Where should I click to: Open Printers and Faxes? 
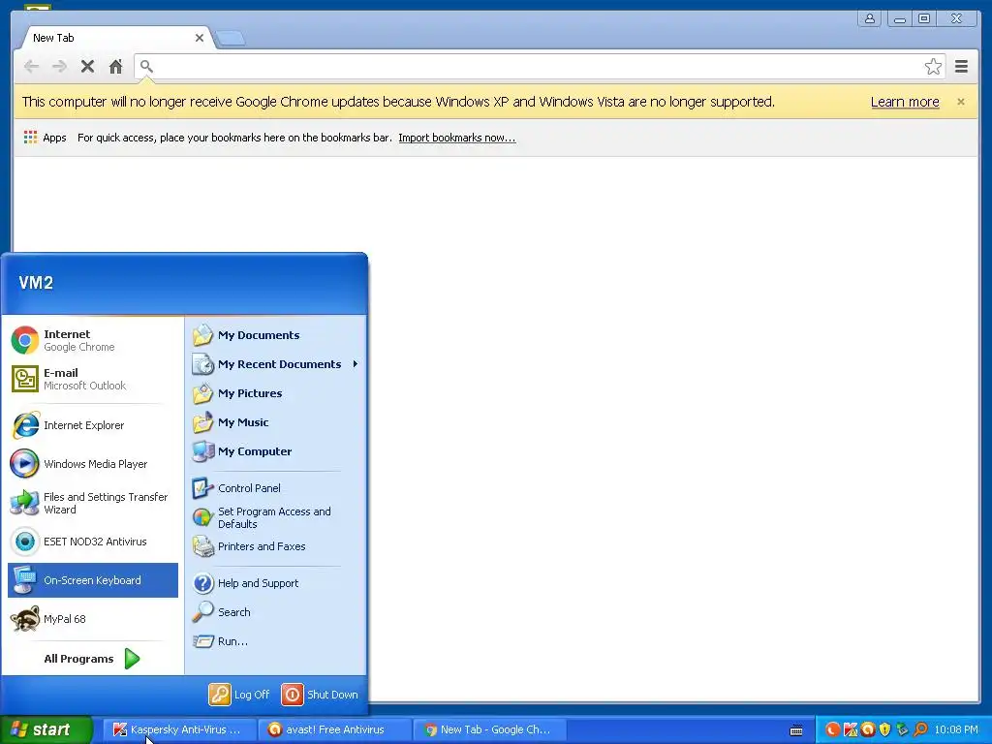[275, 546]
